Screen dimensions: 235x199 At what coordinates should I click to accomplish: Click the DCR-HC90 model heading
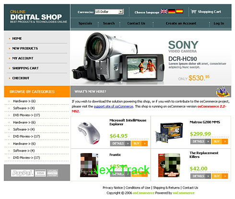coord(183,59)
